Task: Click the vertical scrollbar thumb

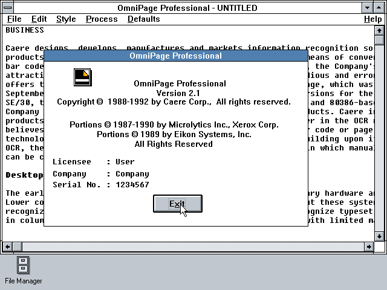Action: [x=379, y=40]
